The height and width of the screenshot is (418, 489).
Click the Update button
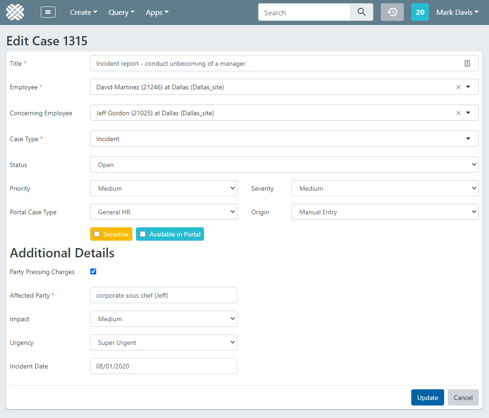(427, 398)
